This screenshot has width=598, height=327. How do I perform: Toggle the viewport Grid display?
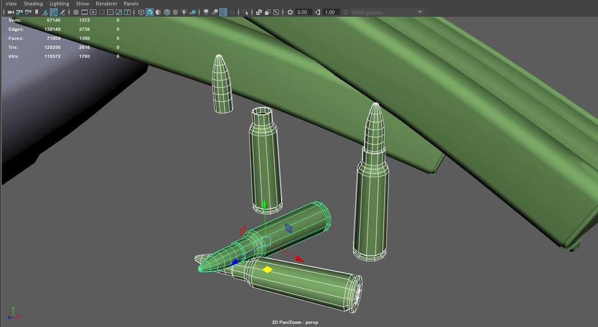point(75,12)
